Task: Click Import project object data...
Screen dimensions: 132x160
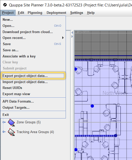Action: [x=33, y=82]
